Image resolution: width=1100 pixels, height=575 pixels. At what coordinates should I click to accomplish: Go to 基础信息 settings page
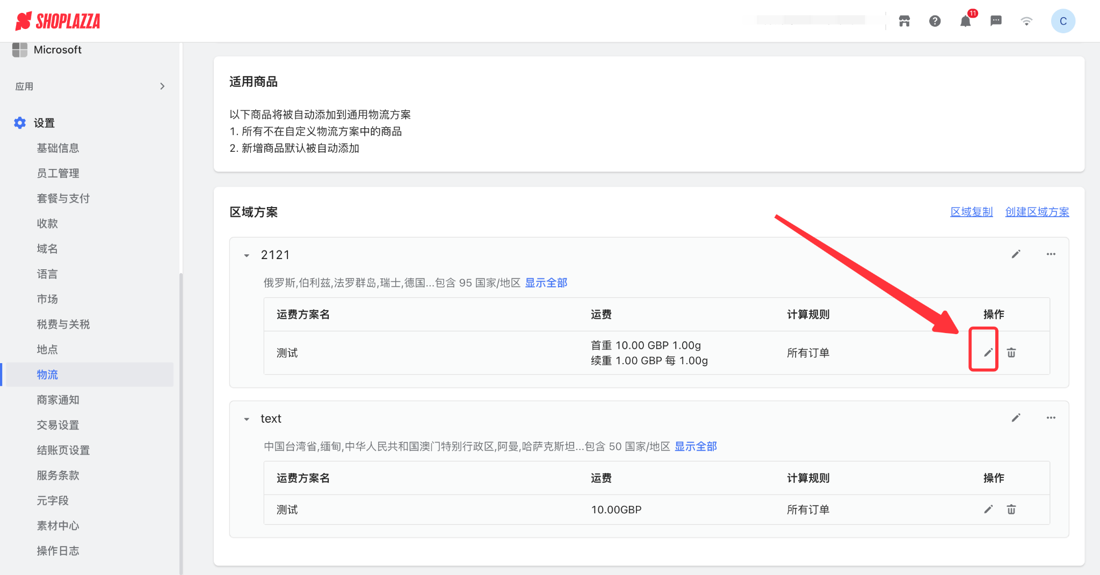coord(58,148)
